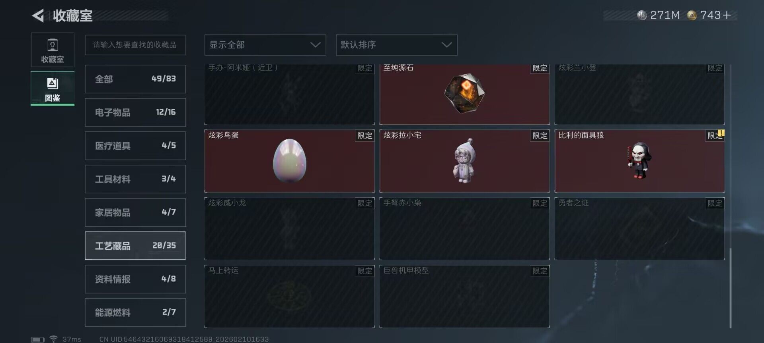Choose the 家居物品 category
This screenshot has height=343, width=764.
[135, 212]
